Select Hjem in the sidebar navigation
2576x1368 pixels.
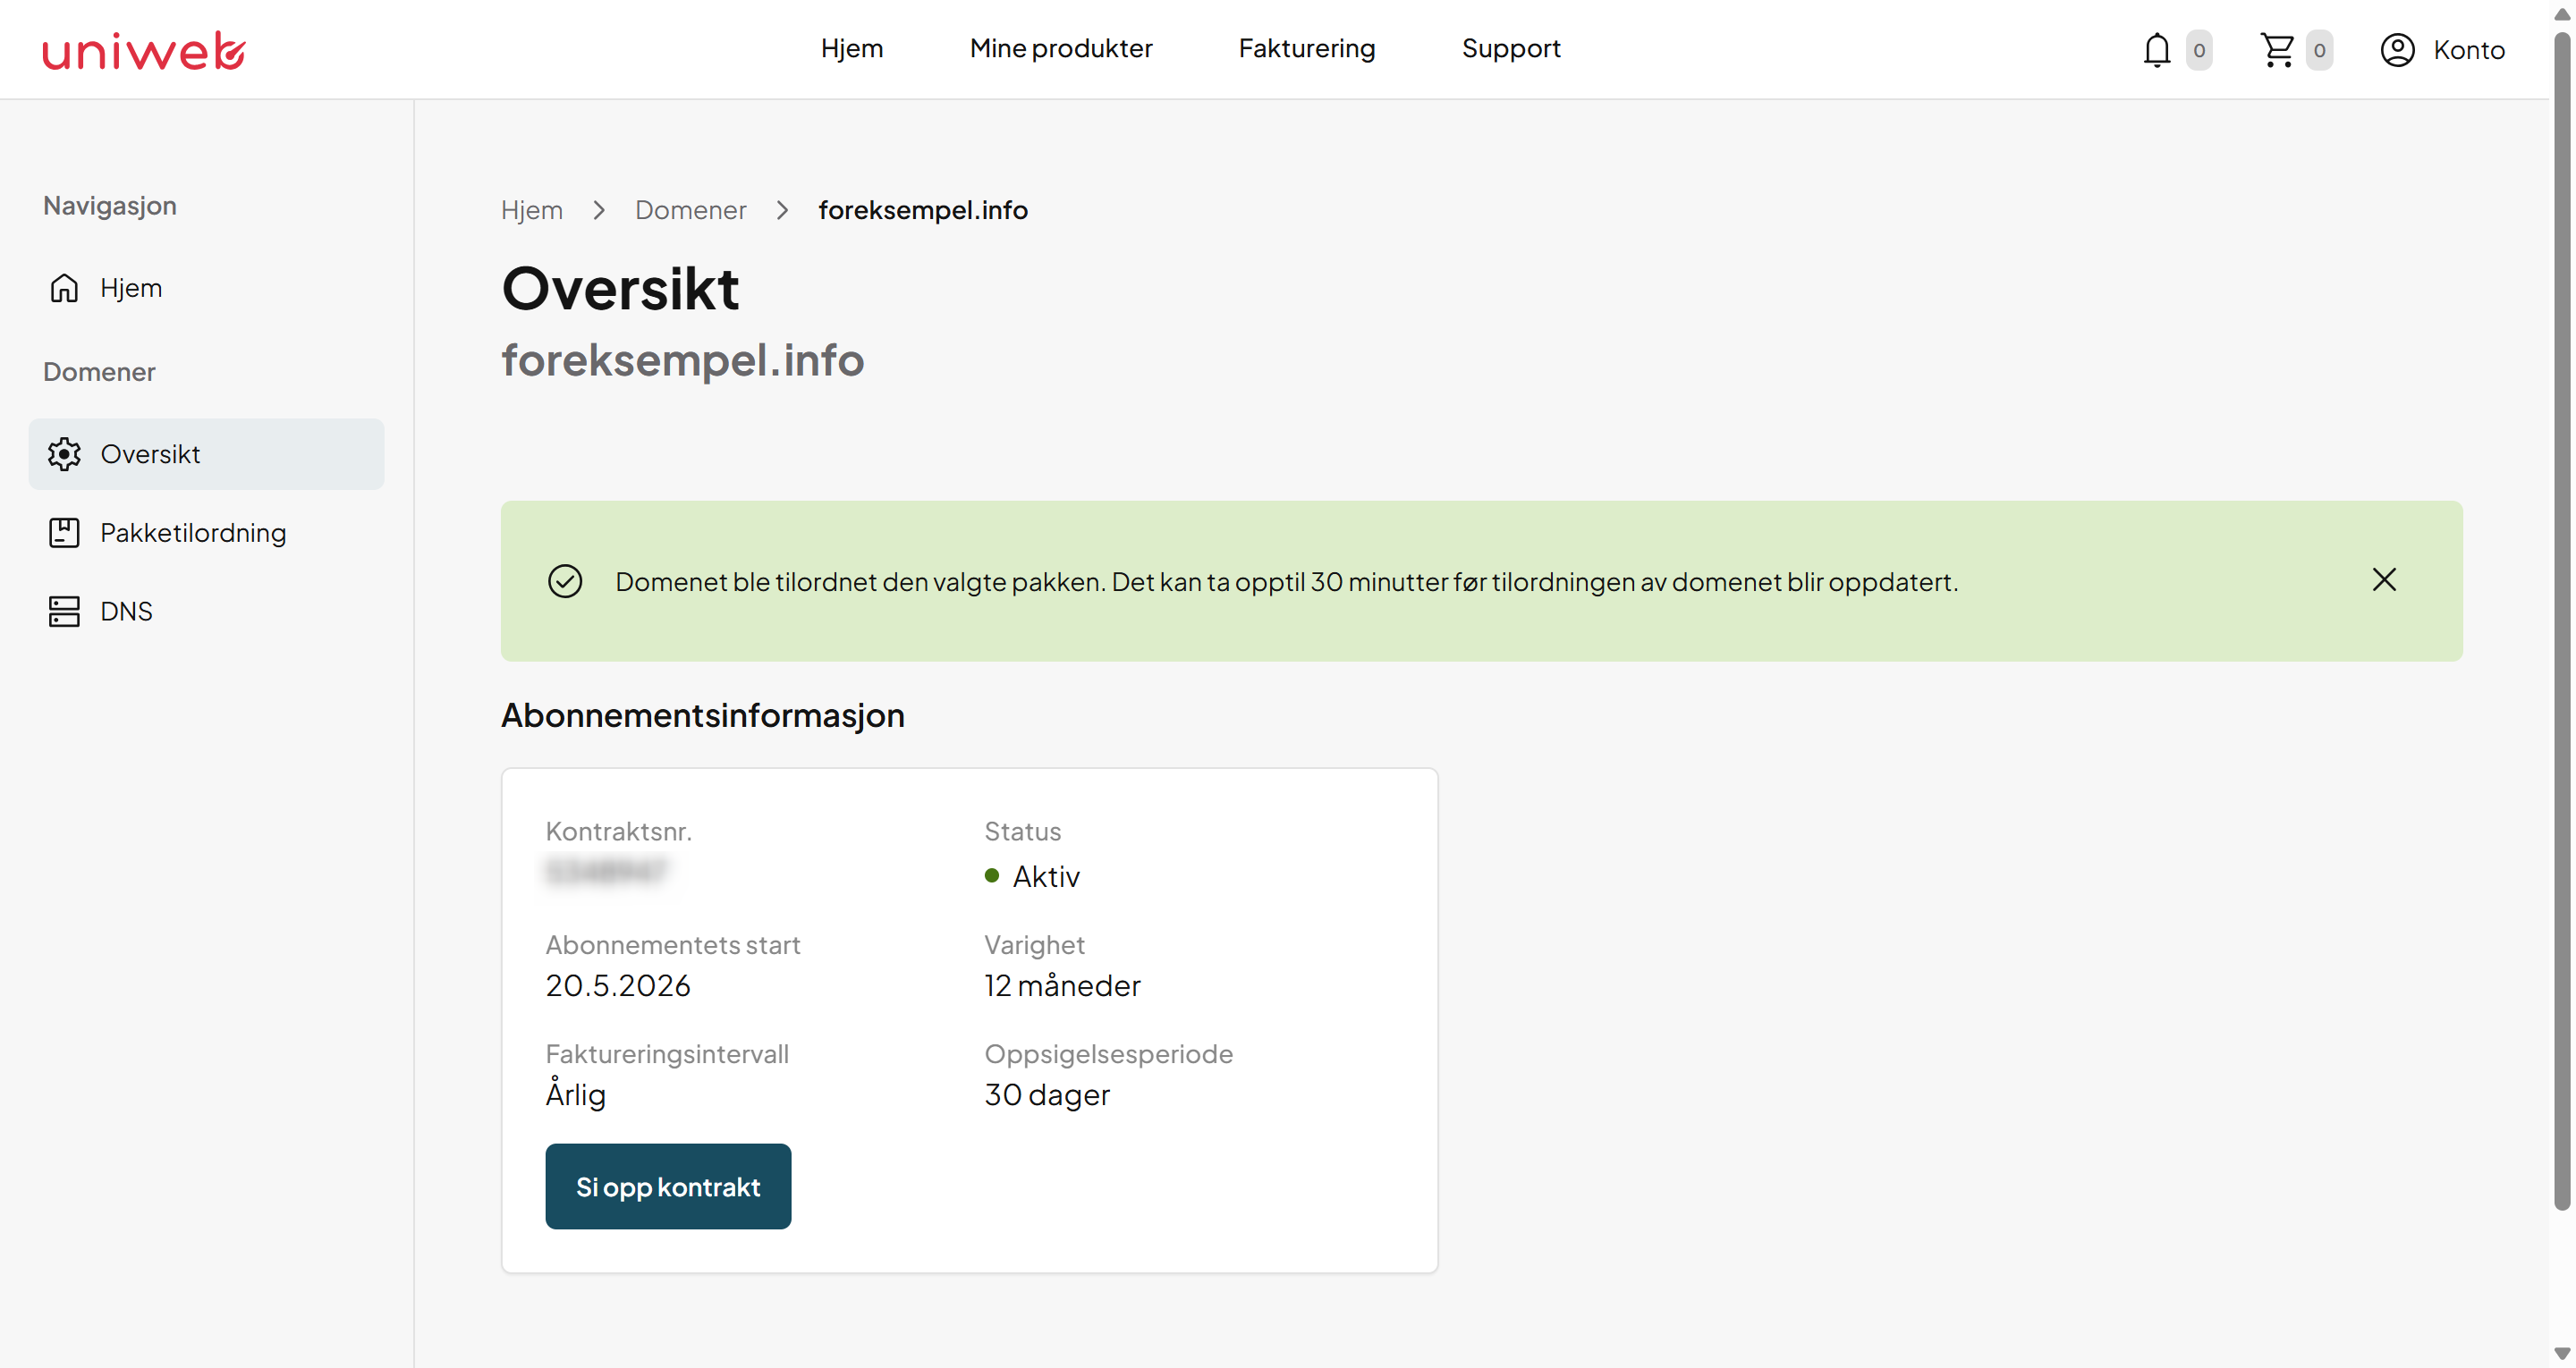click(x=206, y=288)
